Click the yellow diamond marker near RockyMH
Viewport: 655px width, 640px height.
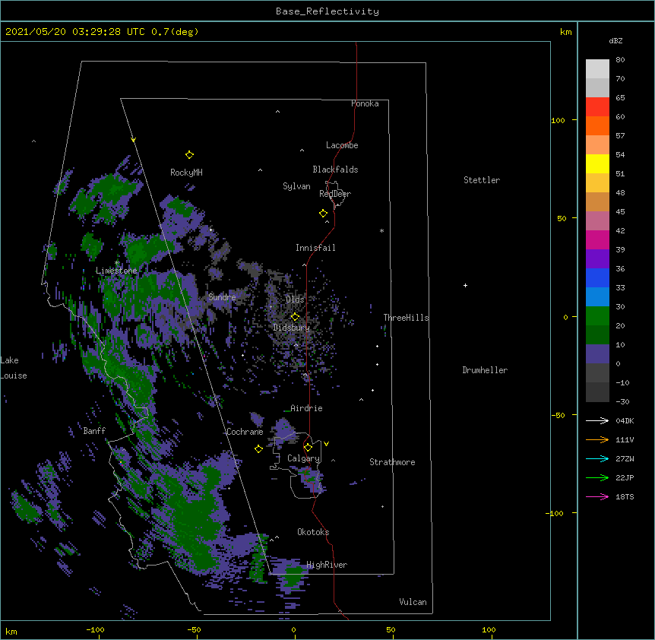pyautogui.click(x=189, y=155)
